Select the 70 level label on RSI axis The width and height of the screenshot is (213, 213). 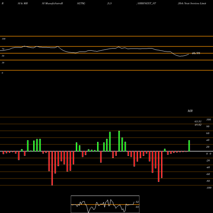coord(3,49)
